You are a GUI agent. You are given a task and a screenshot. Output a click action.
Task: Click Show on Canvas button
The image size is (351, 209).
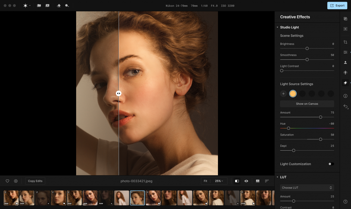pos(307,104)
